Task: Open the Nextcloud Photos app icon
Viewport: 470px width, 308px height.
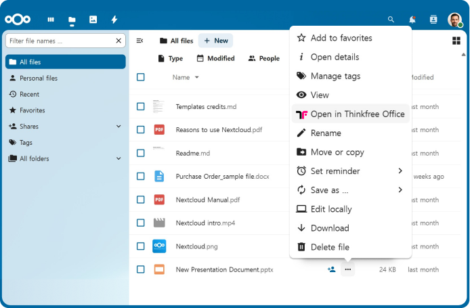Action: [93, 20]
